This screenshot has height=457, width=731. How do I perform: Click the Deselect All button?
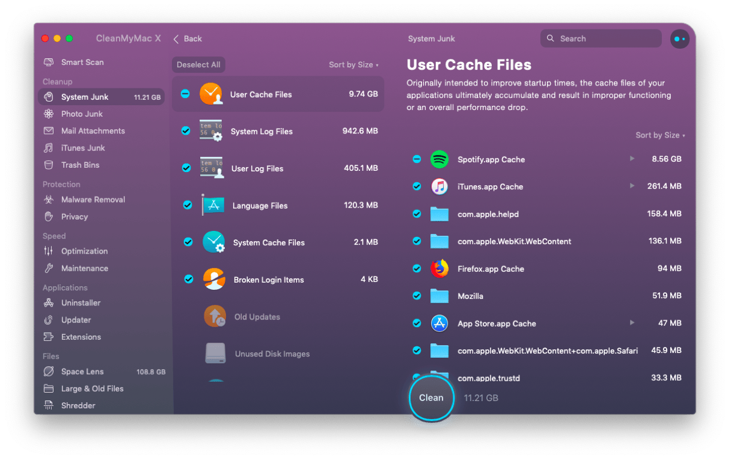[198, 65]
